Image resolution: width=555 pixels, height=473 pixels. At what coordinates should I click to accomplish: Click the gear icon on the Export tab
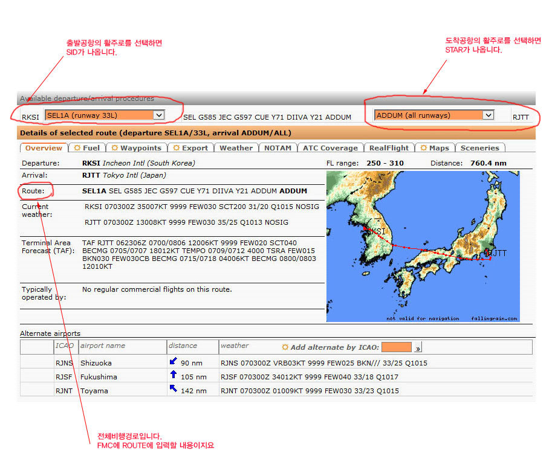click(176, 148)
